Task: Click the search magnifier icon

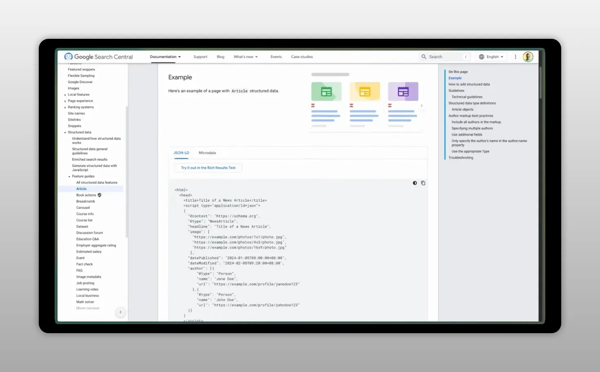Action: click(x=424, y=57)
